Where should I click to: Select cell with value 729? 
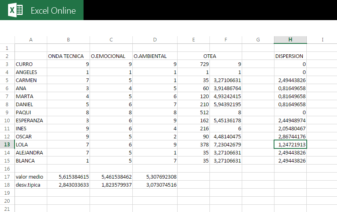[x=193, y=64]
